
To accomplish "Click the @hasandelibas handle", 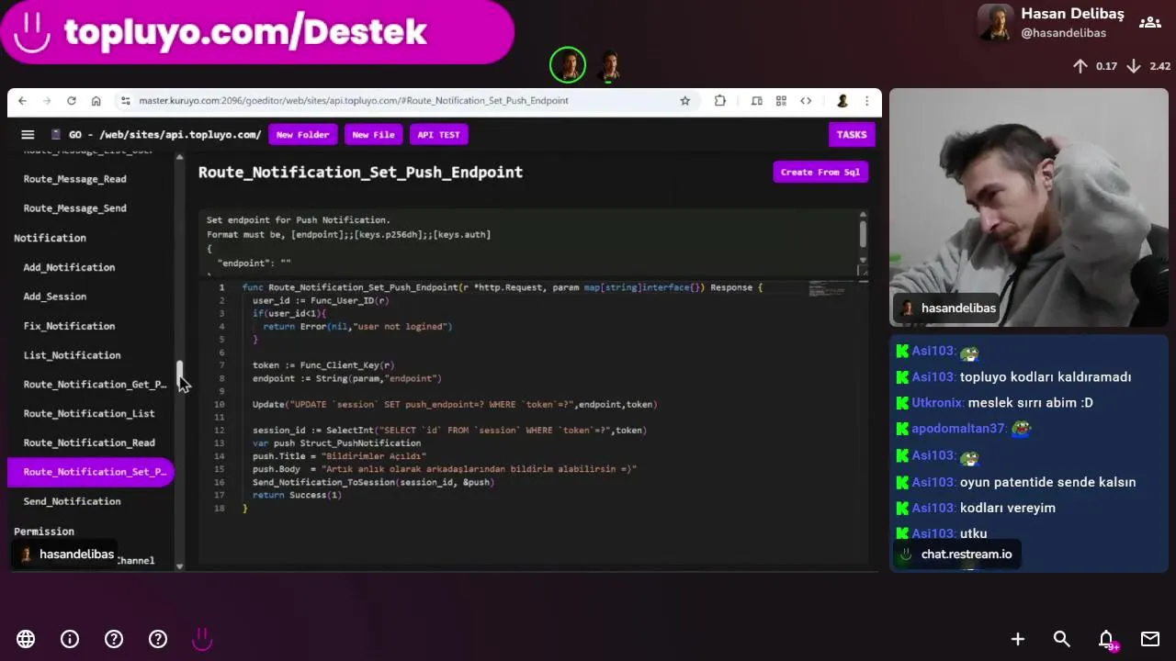I will click(1063, 33).
